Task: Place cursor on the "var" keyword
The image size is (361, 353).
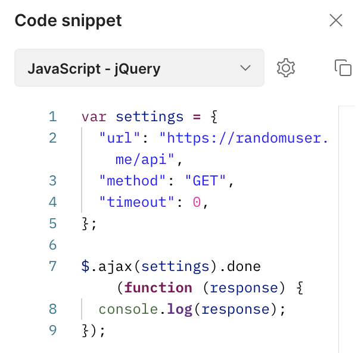Action: pyautogui.click(x=94, y=116)
